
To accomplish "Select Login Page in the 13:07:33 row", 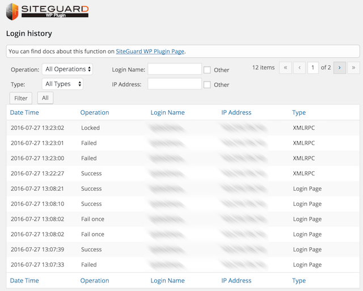I will point(307,265).
